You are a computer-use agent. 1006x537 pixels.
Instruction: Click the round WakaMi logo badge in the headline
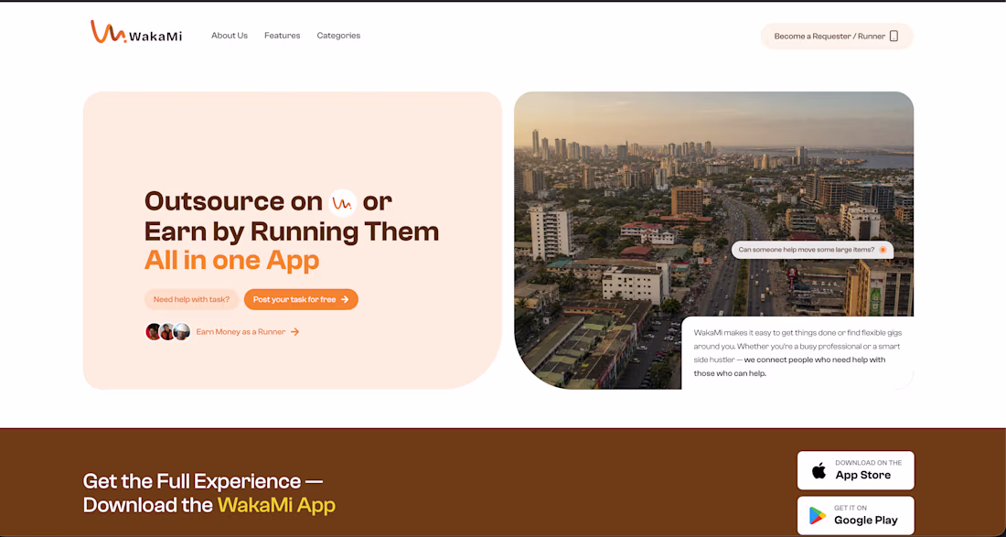[x=343, y=203]
